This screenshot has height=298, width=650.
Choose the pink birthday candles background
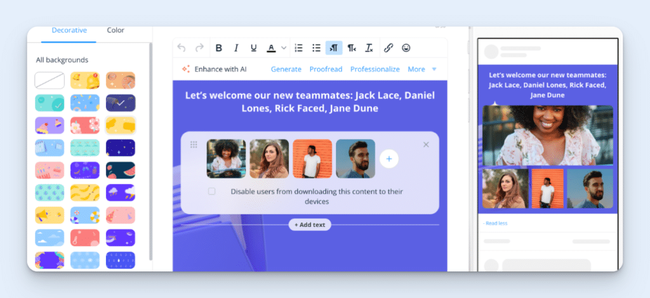click(x=50, y=170)
